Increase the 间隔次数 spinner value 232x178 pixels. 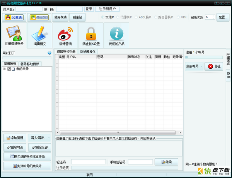(213, 16)
